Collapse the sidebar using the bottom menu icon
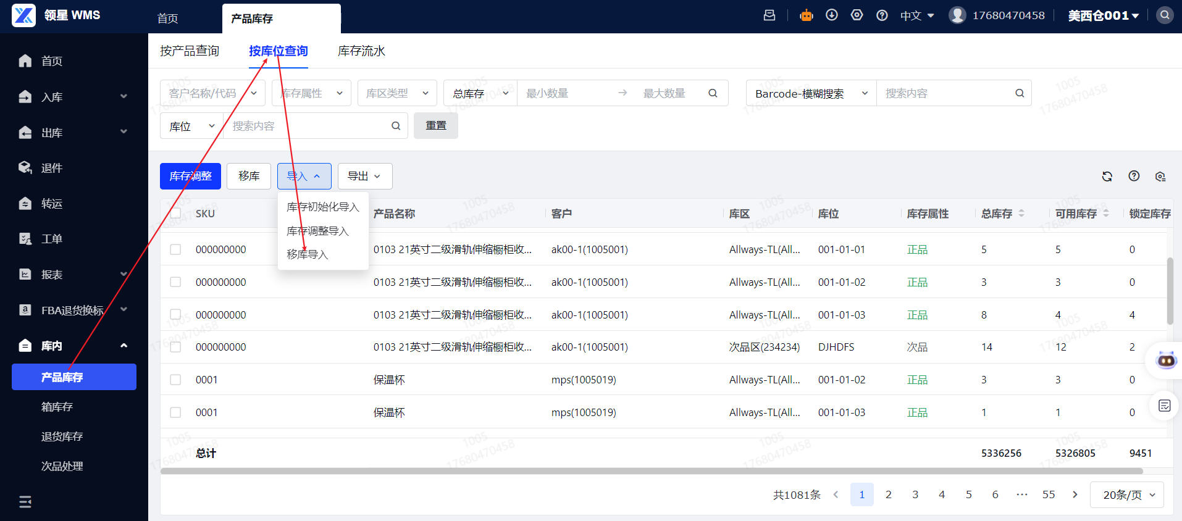1182x521 pixels. pyautogui.click(x=25, y=502)
